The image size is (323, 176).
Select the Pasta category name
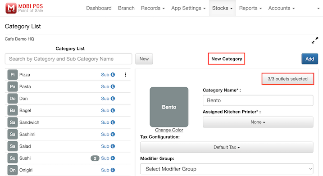25,87
